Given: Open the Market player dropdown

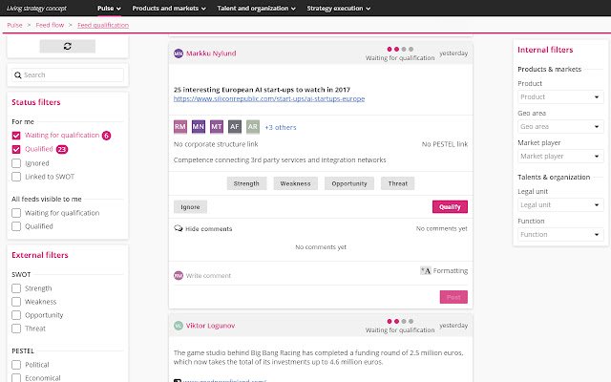Looking at the screenshot, I should [x=560, y=157].
